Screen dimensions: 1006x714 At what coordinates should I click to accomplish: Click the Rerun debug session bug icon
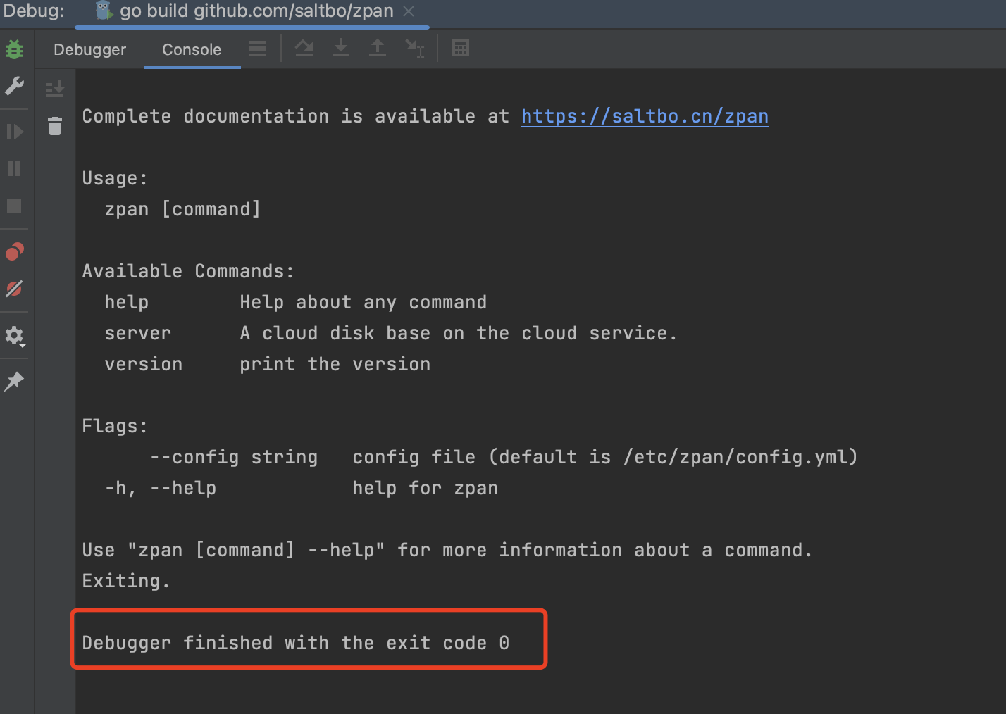pyautogui.click(x=14, y=49)
